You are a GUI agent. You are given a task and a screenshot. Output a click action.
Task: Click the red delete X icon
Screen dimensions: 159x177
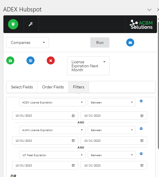tap(51, 60)
